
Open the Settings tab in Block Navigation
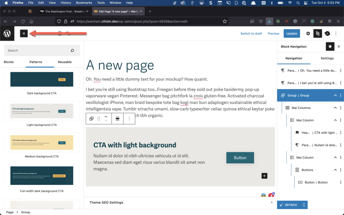point(327,58)
